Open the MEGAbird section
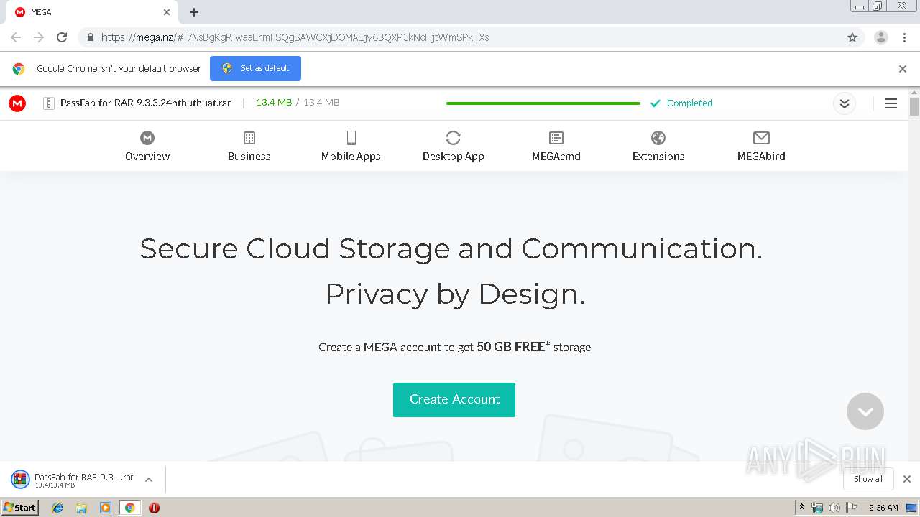 pyautogui.click(x=761, y=146)
